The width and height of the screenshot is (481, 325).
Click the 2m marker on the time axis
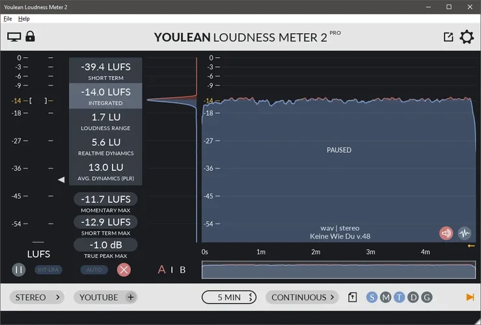[x=316, y=252]
